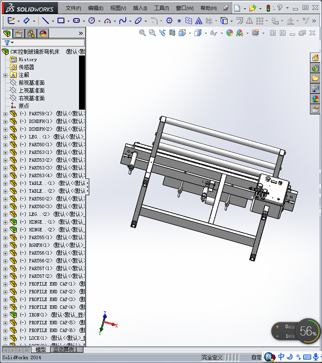Click the Edit Appearance color ball

(230, 33)
